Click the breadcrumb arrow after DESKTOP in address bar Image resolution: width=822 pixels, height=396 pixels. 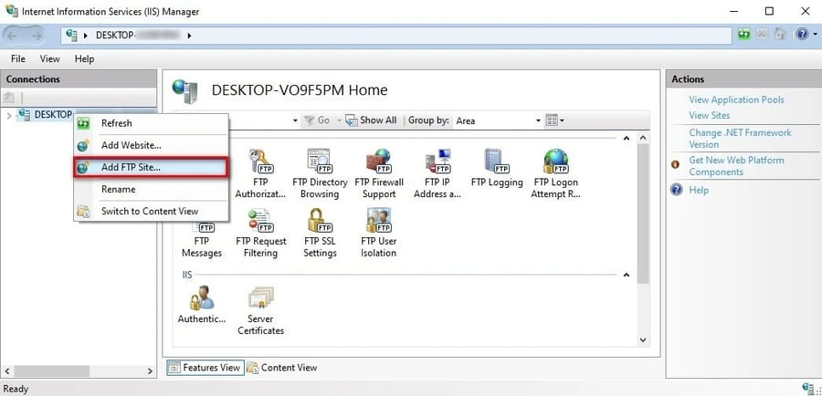coord(189,36)
